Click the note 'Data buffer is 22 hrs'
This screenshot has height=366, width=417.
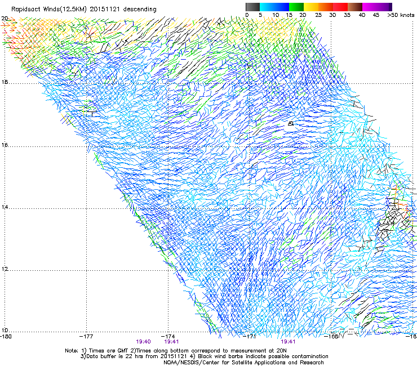click(x=109, y=356)
